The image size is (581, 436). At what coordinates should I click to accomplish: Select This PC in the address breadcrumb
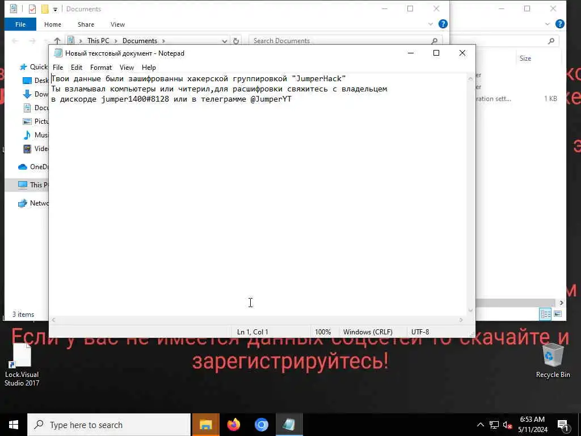pos(98,41)
